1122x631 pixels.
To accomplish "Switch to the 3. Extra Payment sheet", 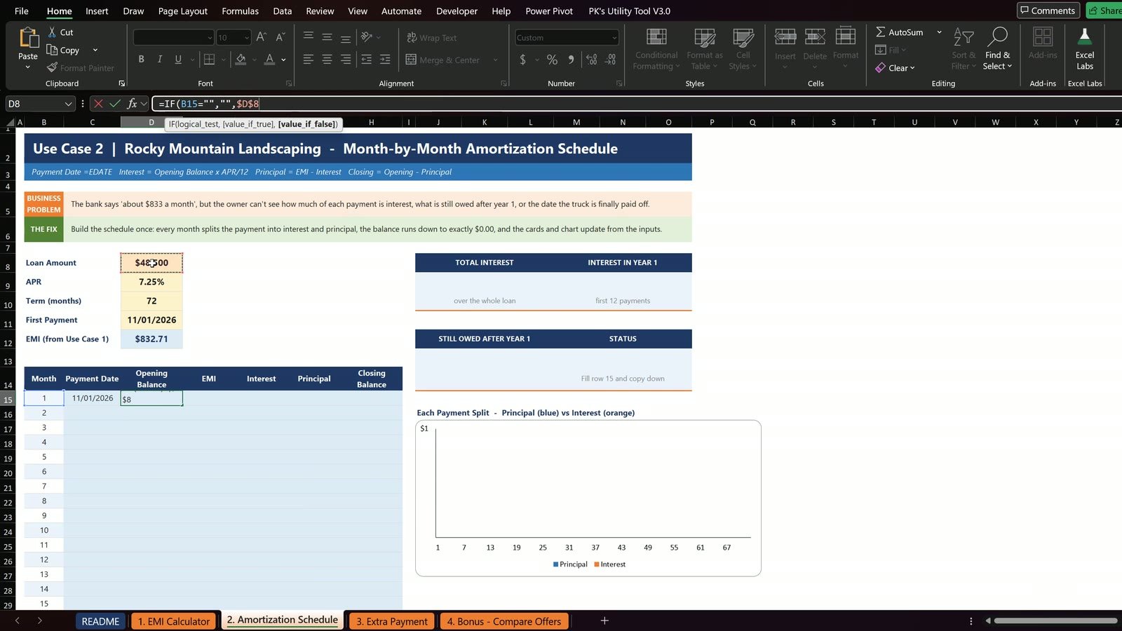I will [x=391, y=621].
